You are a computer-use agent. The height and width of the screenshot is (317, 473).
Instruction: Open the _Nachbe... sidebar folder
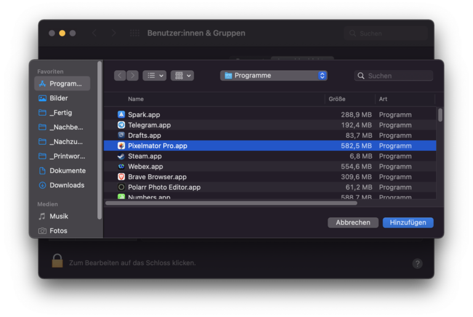pyautogui.click(x=62, y=127)
